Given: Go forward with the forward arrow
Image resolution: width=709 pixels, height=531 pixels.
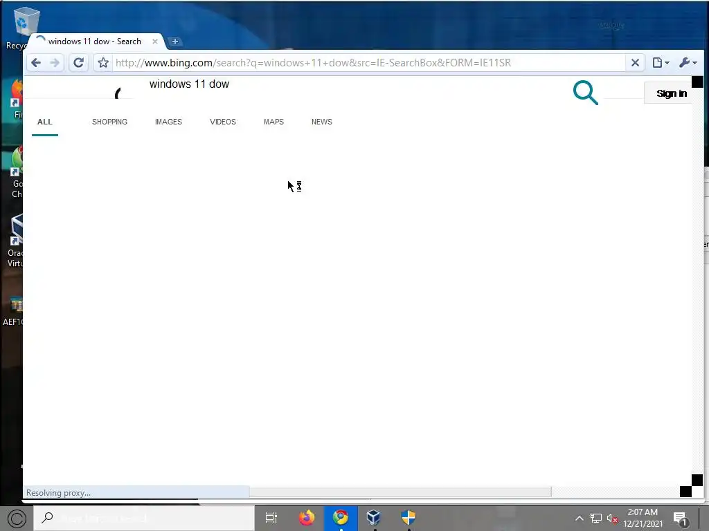Looking at the screenshot, I should tap(55, 63).
